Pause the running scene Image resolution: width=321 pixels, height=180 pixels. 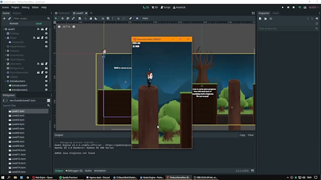pyautogui.click(x=288, y=8)
